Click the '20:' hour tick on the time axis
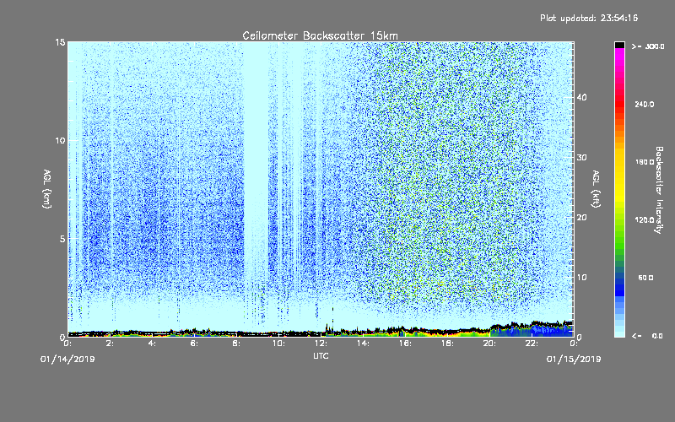675x422 pixels. pos(489,344)
